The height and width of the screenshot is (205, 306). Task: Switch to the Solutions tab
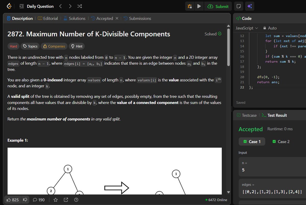tap(74, 18)
